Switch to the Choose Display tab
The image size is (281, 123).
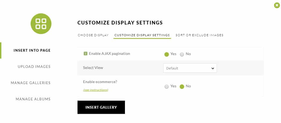tap(93, 35)
